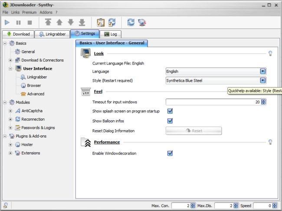This screenshot has height=211, width=282.
Task: Toggle Show splash screen on program startup
Action: [x=170, y=111]
